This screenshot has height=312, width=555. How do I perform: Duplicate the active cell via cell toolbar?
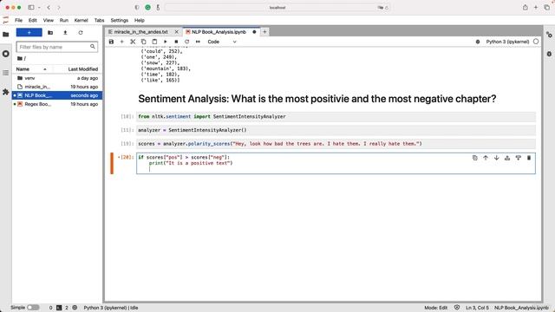pos(474,158)
